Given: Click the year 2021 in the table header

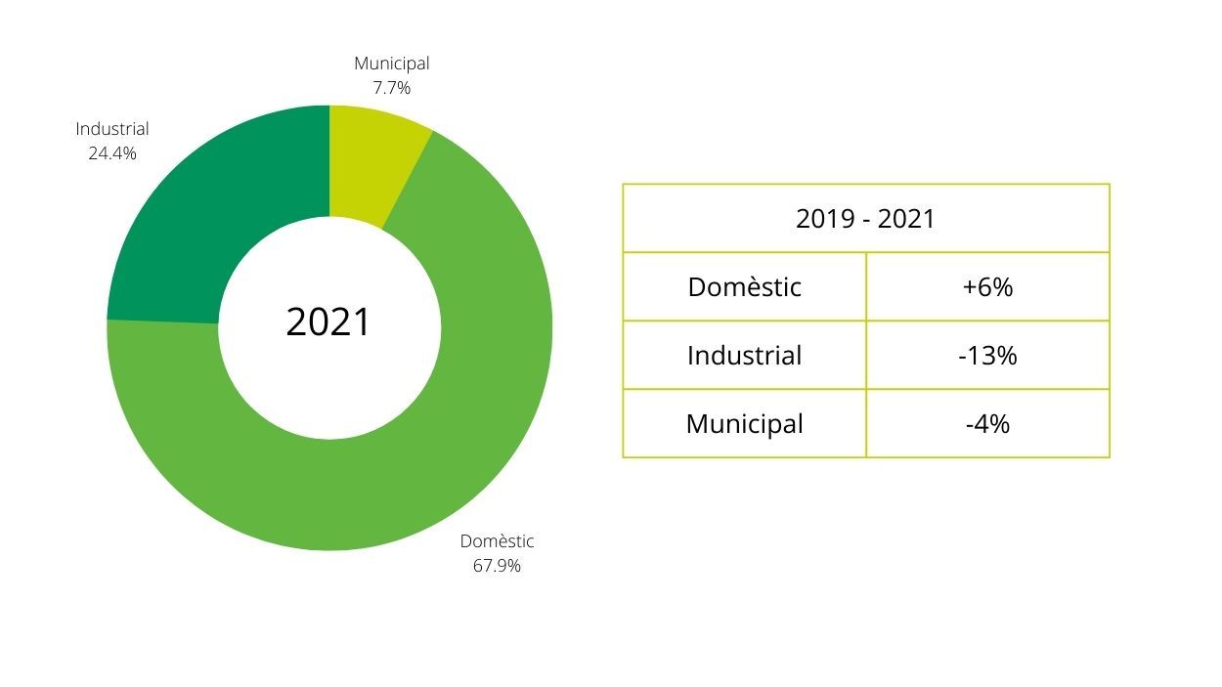Looking at the screenshot, I should point(906,219).
